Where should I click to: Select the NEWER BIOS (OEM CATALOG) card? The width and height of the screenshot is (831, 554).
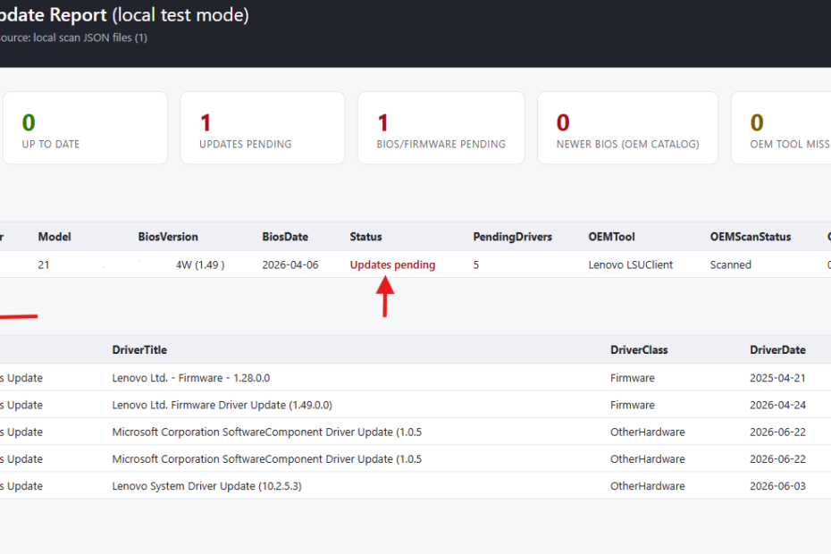627,128
